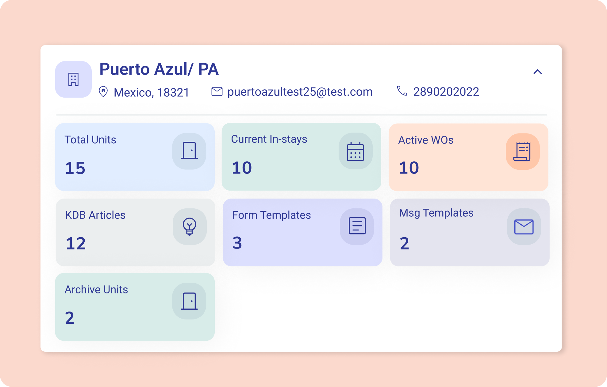This screenshot has height=387, width=607.
Task: Click the Puerto Azul/ PA title
Action: [x=159, y=69]
